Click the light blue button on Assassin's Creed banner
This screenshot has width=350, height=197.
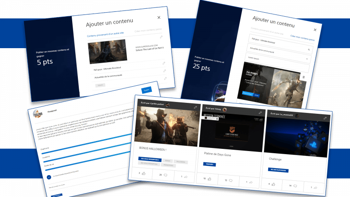[x=248, y=94]
